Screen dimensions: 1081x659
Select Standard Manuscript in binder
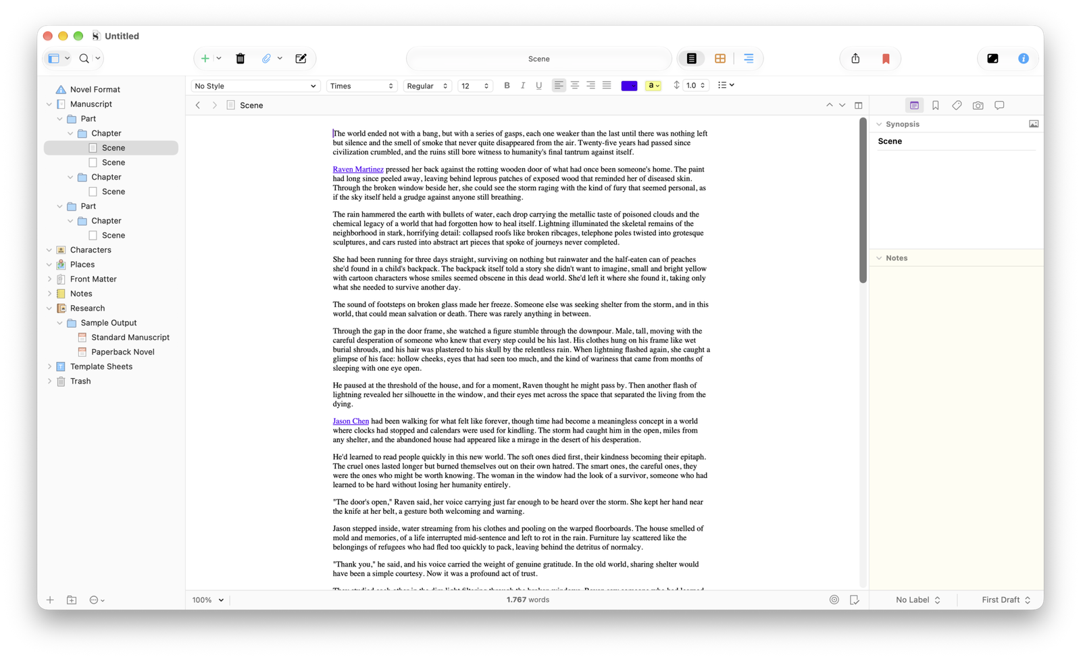(x=130, y=338)
